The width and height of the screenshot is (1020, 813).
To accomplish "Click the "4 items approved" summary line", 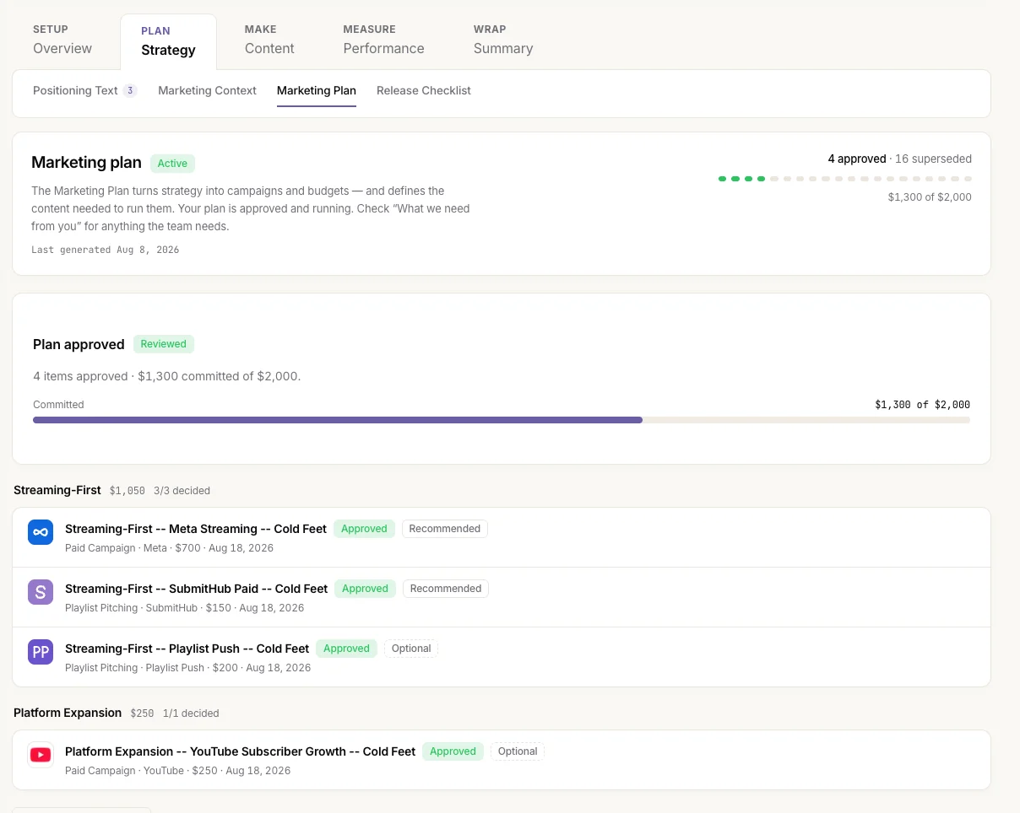I will click(167, 376).
